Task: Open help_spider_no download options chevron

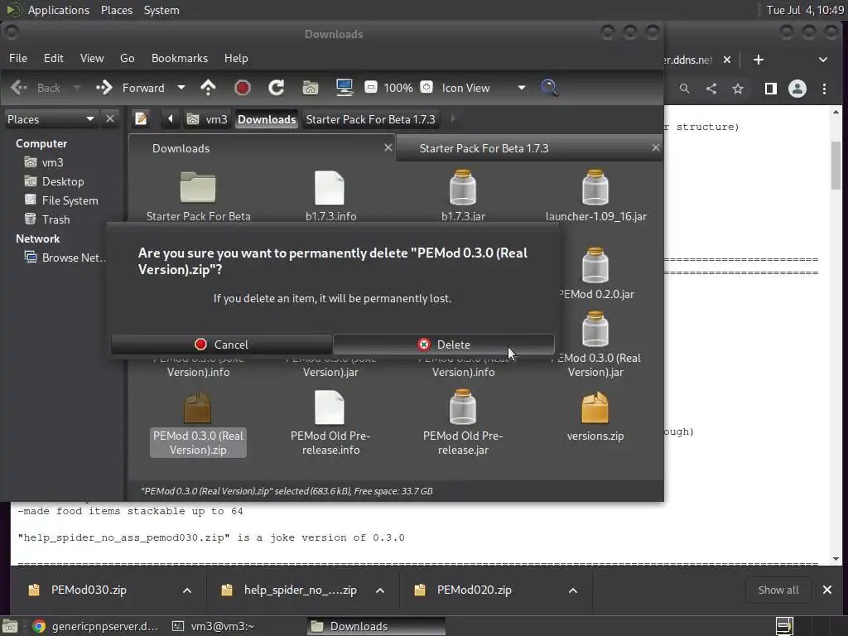Action: pos(380,590)
